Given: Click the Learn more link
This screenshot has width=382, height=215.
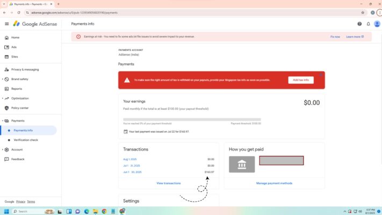Looking at the screenshot, I should [355, 37].
